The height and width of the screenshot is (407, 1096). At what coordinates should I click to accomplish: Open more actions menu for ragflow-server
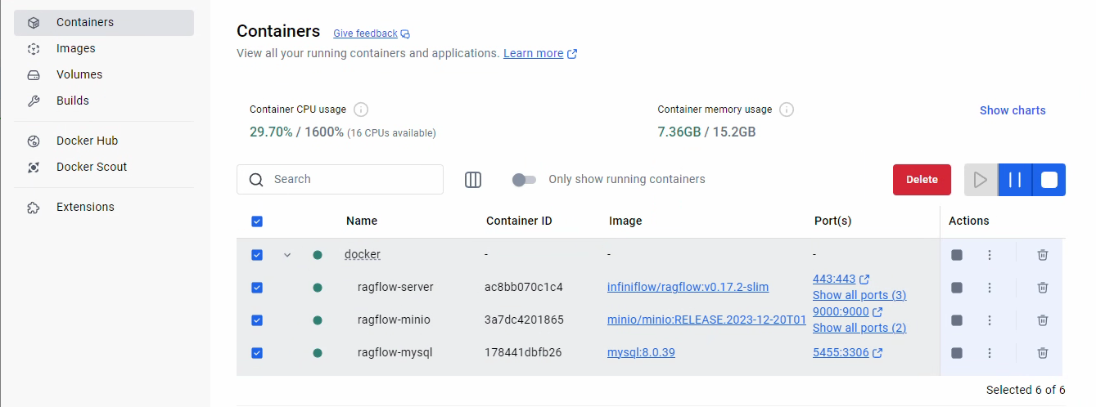(989, 288)
